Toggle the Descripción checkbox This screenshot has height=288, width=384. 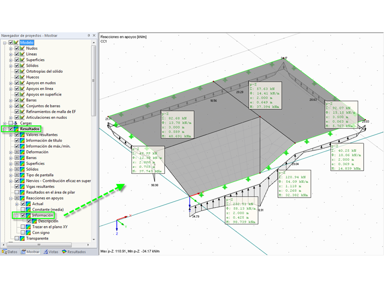pos(29,221)
